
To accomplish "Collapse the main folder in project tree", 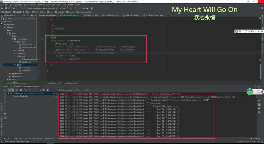I will [7, 33].
